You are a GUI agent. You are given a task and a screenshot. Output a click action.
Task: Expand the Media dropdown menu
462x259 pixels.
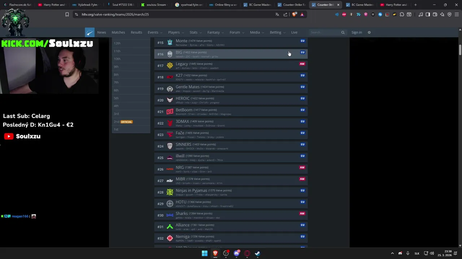click(257, 32)
